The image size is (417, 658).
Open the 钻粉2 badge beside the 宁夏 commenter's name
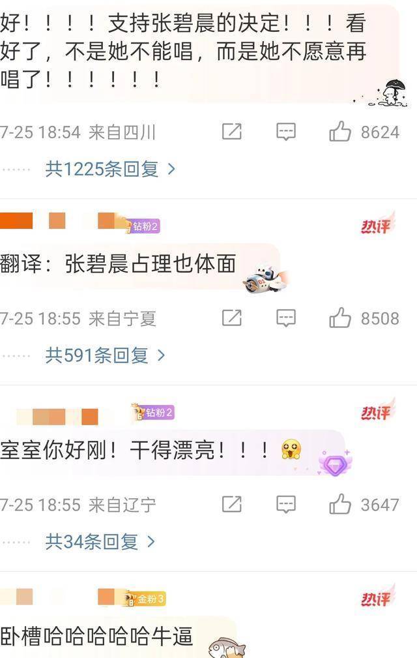coord(143,226)
